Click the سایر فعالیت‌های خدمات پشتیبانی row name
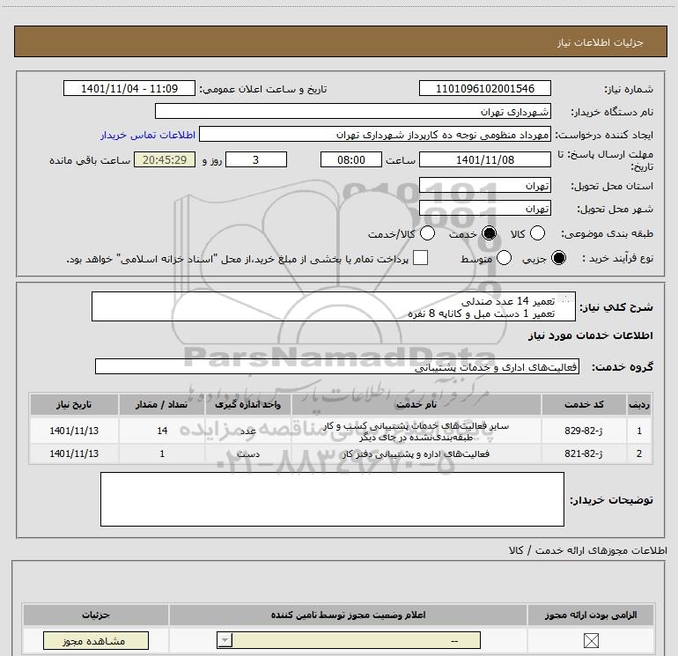This screenshot has width=678, height=656. coord(416,431)
